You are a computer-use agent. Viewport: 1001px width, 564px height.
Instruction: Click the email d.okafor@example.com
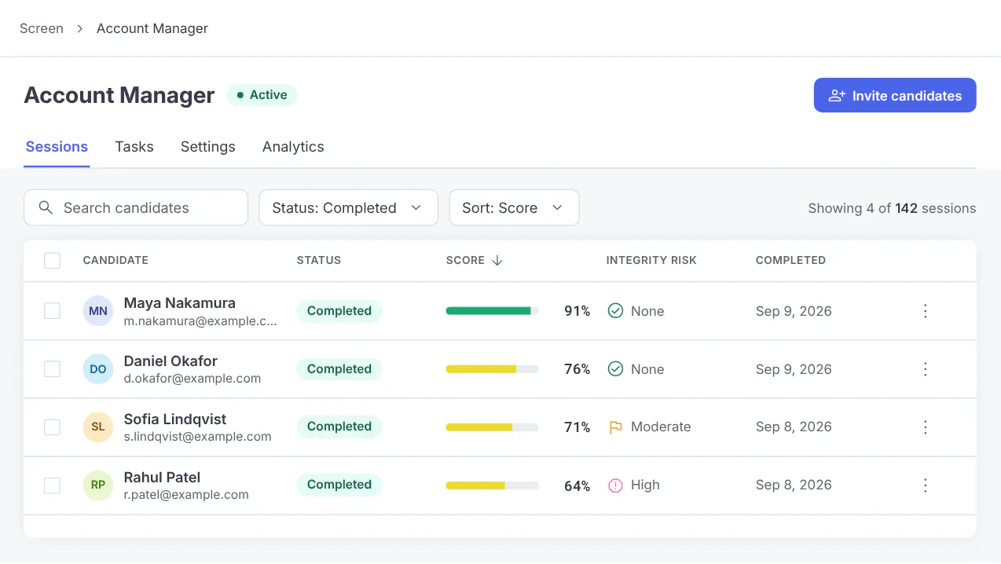pos(192,379)
